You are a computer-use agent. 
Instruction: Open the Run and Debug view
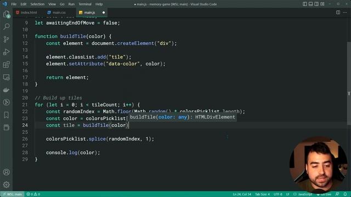point(6,52)
